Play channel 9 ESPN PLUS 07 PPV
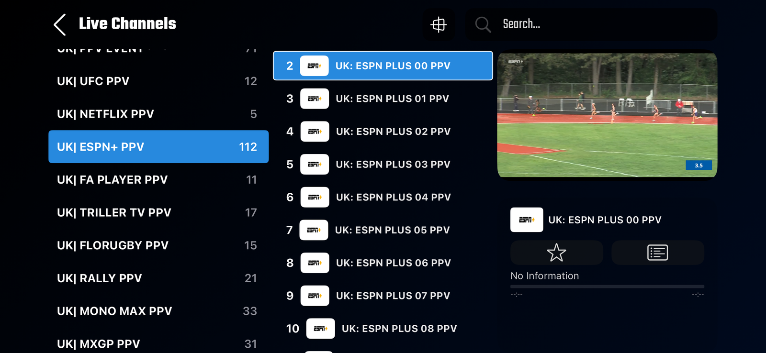This screenshot has width=766, height=353. (x=383, y=296)
